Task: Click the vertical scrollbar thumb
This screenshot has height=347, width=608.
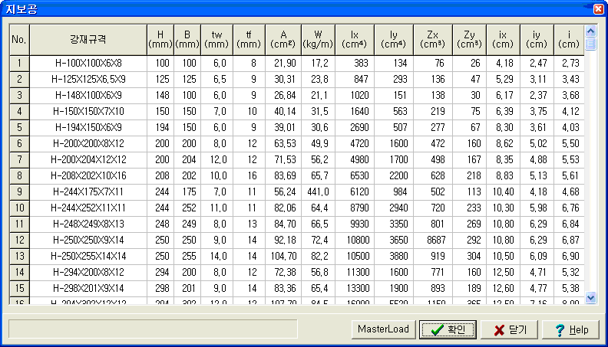Action: (x=590, y=44)
